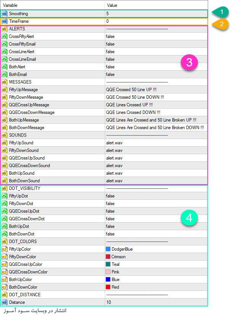
Task: Toggle the CrossLineAlert false value
Action: (x=110, y=52)
